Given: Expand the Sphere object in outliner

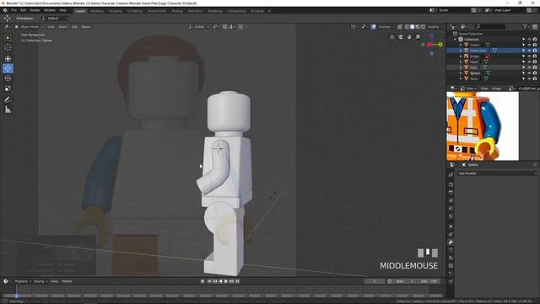Looking at the screenshot, I should tap(461, 73).
